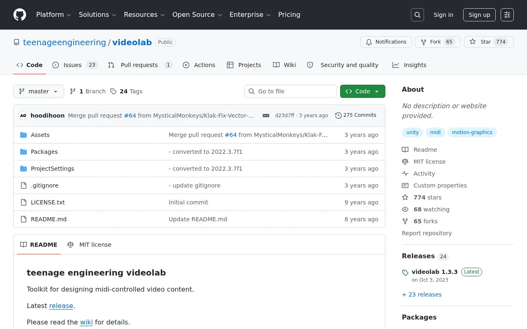Open Readme link in About

(x=420, y=150)
